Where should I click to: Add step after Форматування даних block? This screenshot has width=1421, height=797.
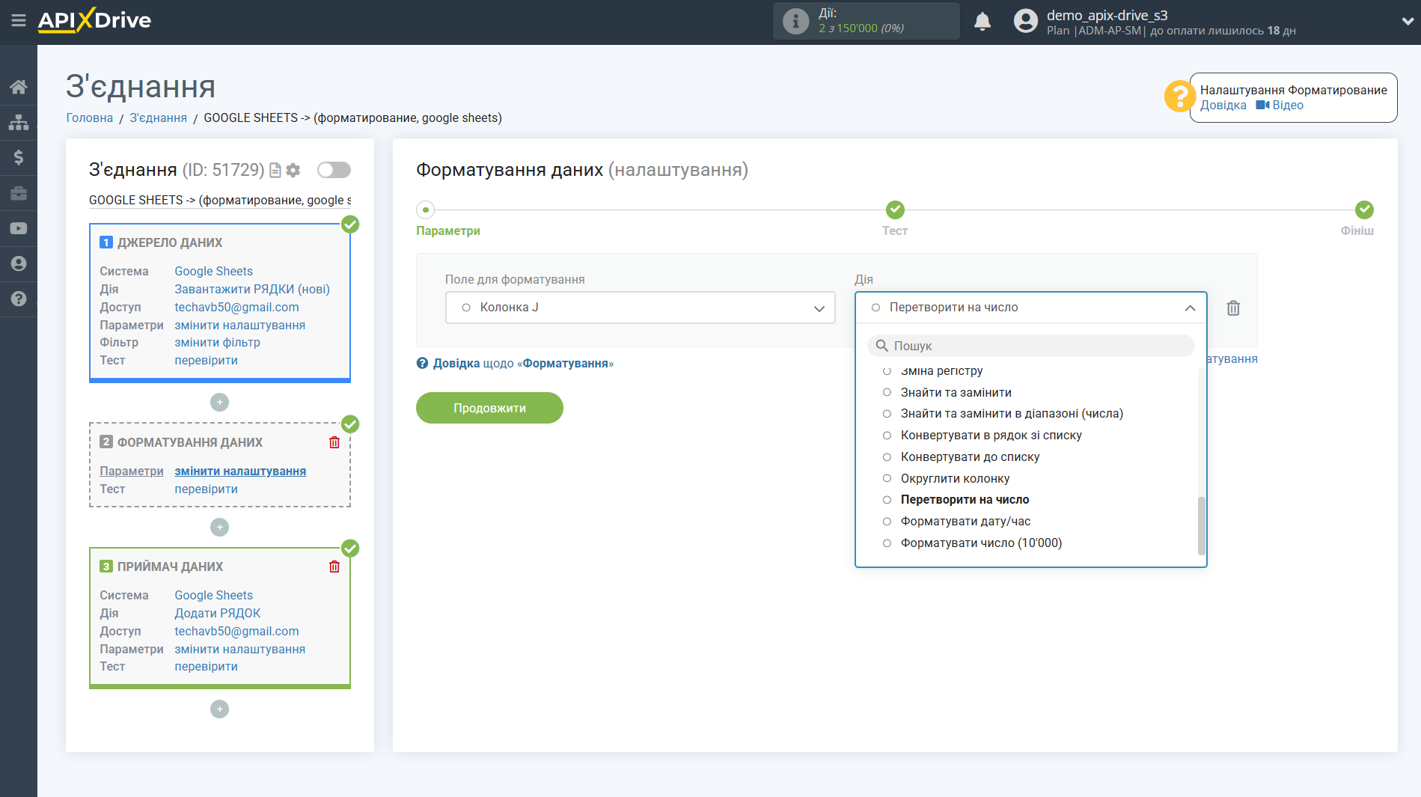pyautogui.click(x=219, y=528)
